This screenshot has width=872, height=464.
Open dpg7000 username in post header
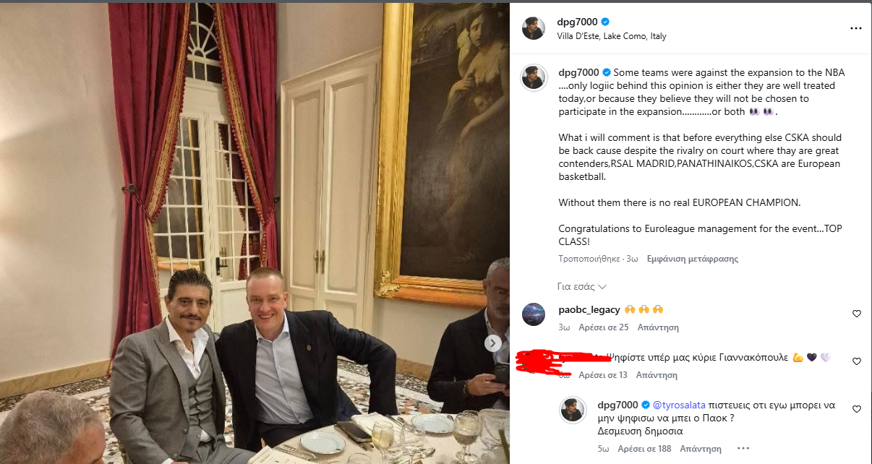(577, 22)
